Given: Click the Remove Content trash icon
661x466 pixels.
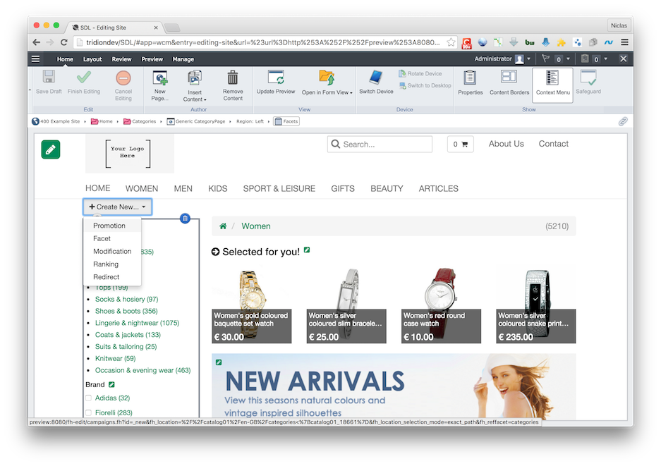Looking at the screenshot, I should pos(233,78).
